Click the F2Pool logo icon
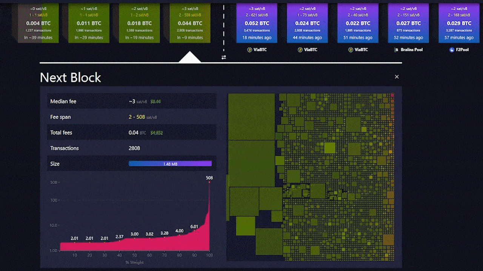Viewport: 483px width, 271px height. 452,50
